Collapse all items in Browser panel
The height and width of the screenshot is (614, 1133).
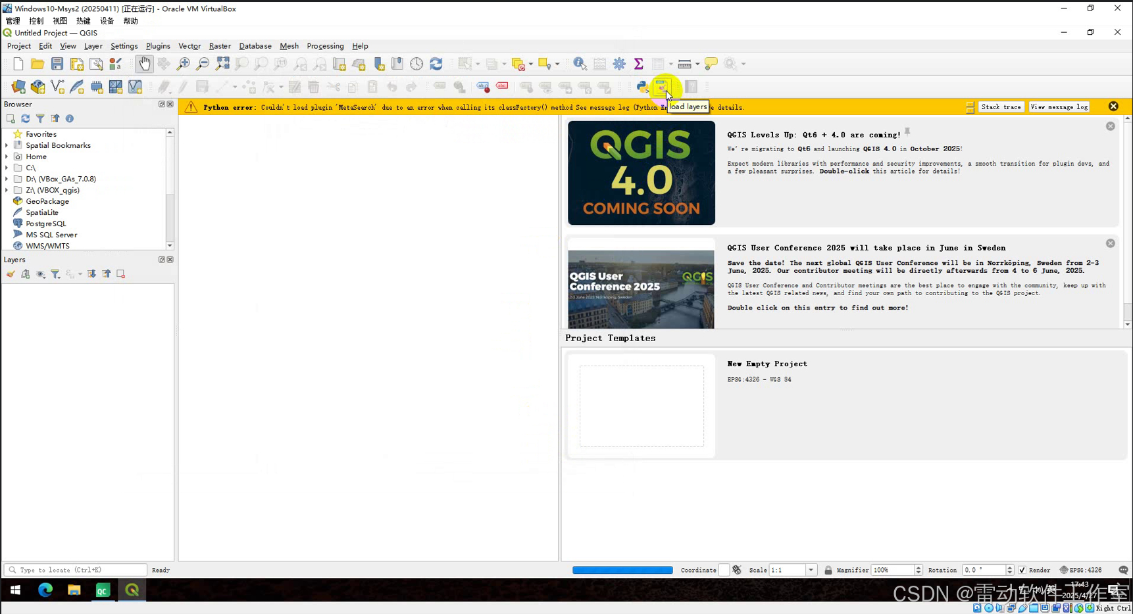pyautogui.click(x=55, y=118)
